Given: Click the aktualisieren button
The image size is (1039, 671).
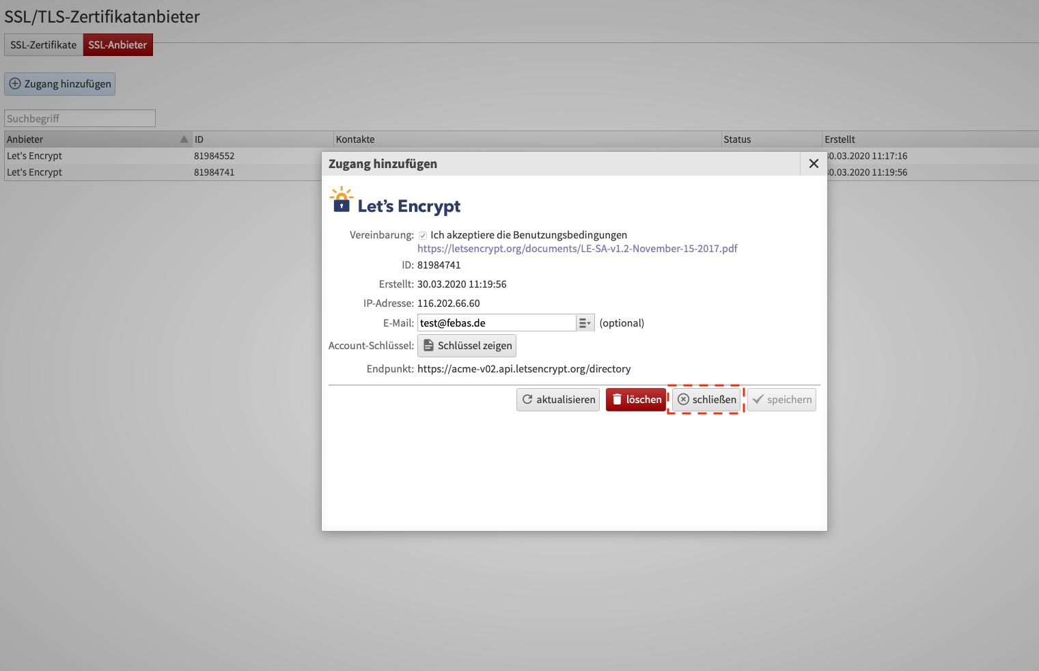Looking at the screenshot, I should (x=558, y=400).
